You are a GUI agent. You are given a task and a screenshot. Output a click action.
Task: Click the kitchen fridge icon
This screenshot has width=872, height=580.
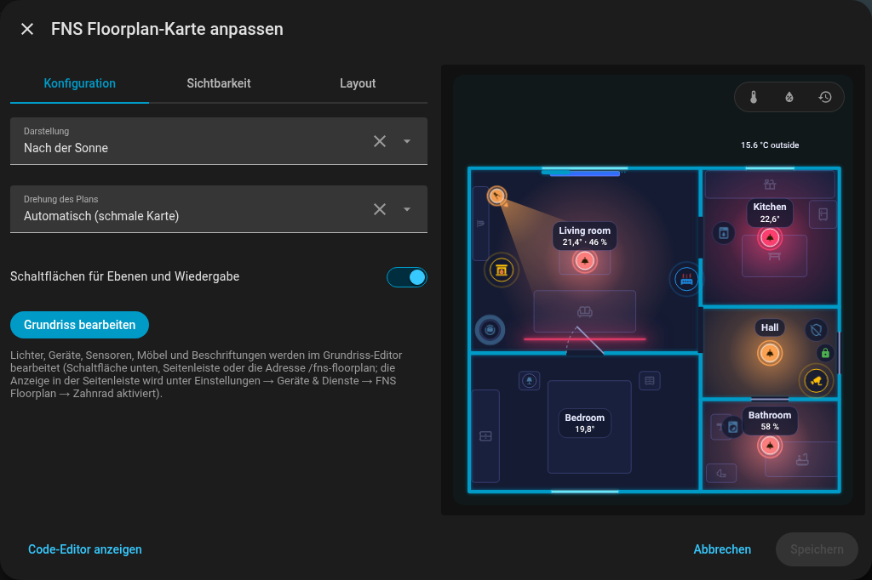click(823, 214)
